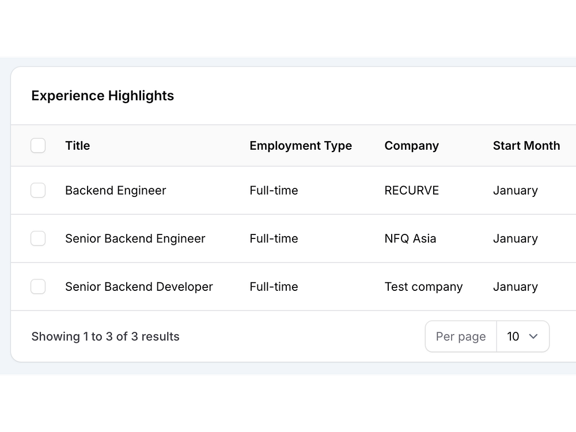Click the Experience Highlights heading
This screenshot has width=576, height=432.
coord(103,96)
